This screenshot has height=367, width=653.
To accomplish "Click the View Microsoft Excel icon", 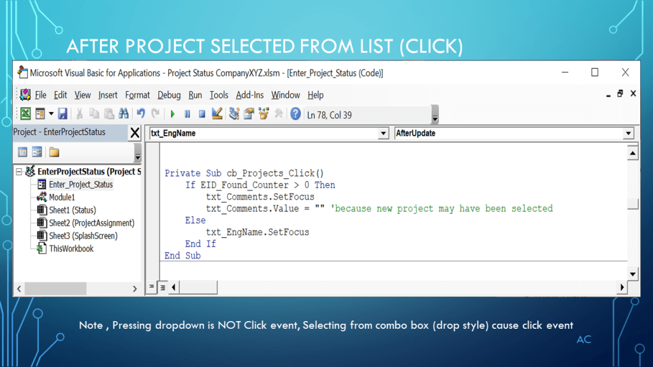I will click(x=26, y=114).
